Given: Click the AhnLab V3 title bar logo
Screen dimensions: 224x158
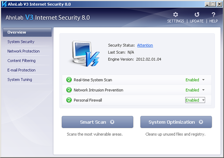Looking at the screenshot, I should click(x=4, y=4).
